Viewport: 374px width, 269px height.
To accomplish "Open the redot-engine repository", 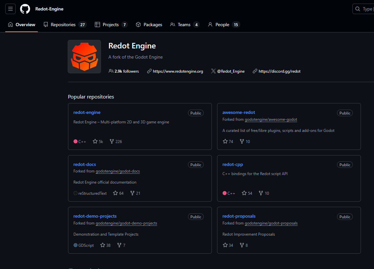I will pyautogui.click(x=87, y=112).
